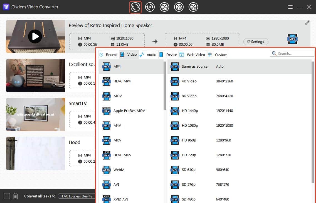This screenshot has height=203, width=316.
Task: Select the Excellent sound video thumbnail
Action: pos(36,75)
